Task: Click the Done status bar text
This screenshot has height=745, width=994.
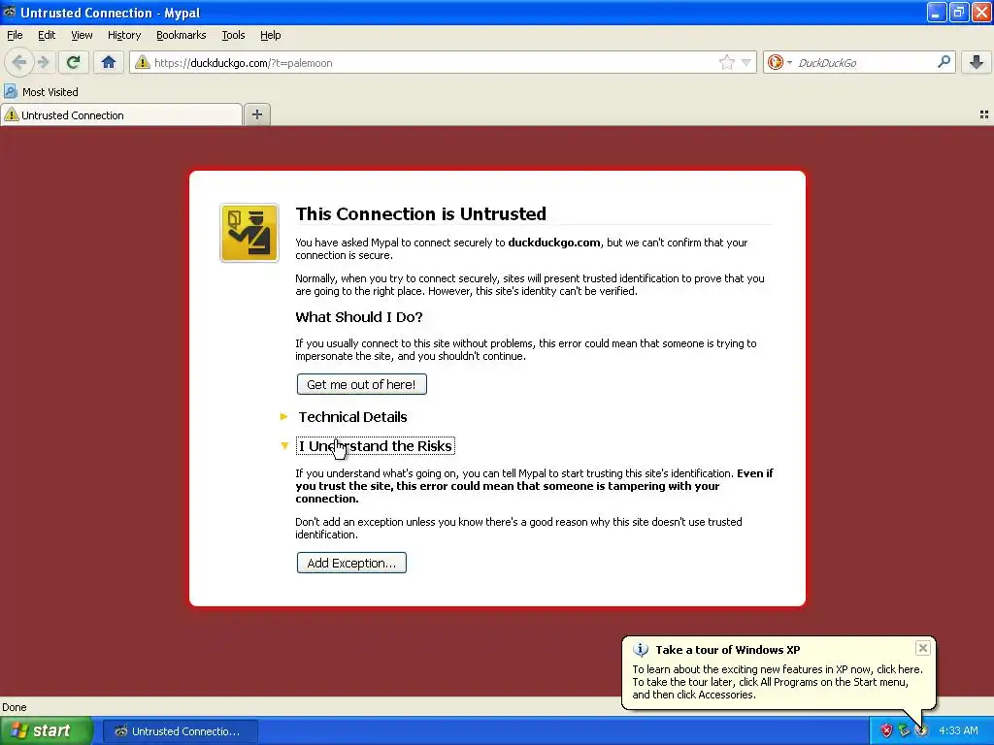Action: point(14,707)
